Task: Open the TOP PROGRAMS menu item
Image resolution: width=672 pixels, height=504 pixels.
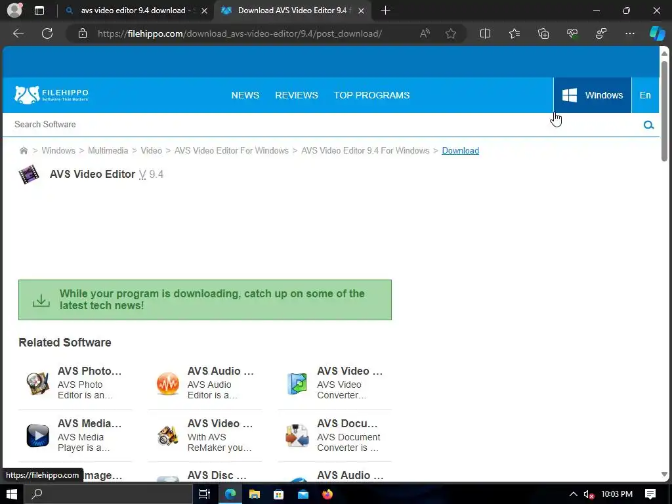Action: point(371,95)
